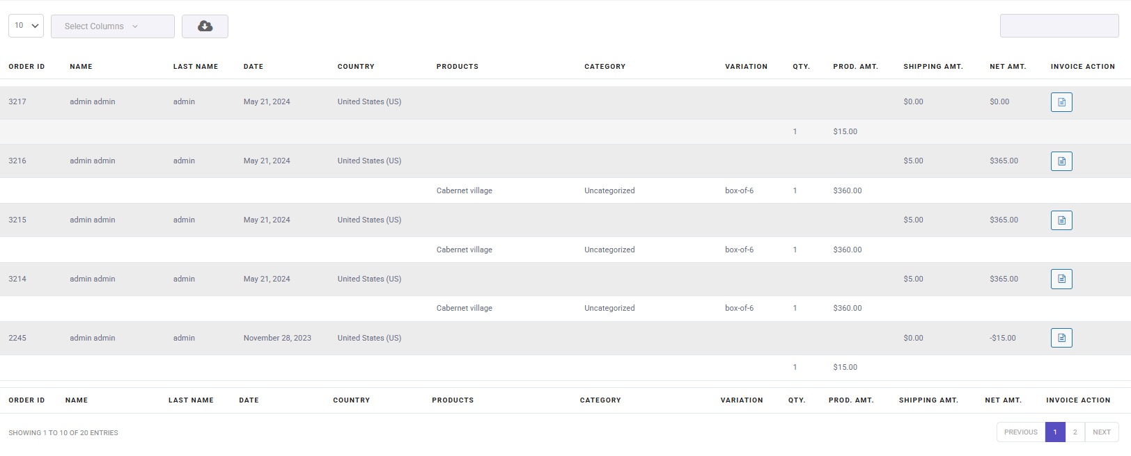Open invoice for order 3214
The image size is (1131, 456).
(x=1061, y=279)
